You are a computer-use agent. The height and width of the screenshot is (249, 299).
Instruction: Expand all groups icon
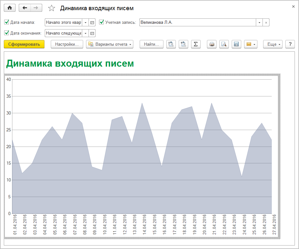[x=171, y=44]
